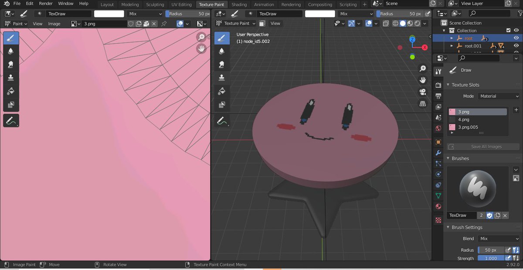Open World properties tab
This screenshot has width=523, height=270.
tap(438, 128)
